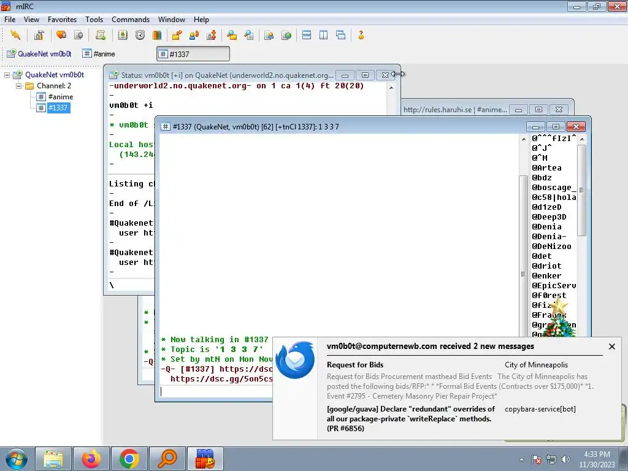The height and width of the screenshot is (471, 628).
Task: Open Chrome from the taskbar
Action: click(129, 459)
